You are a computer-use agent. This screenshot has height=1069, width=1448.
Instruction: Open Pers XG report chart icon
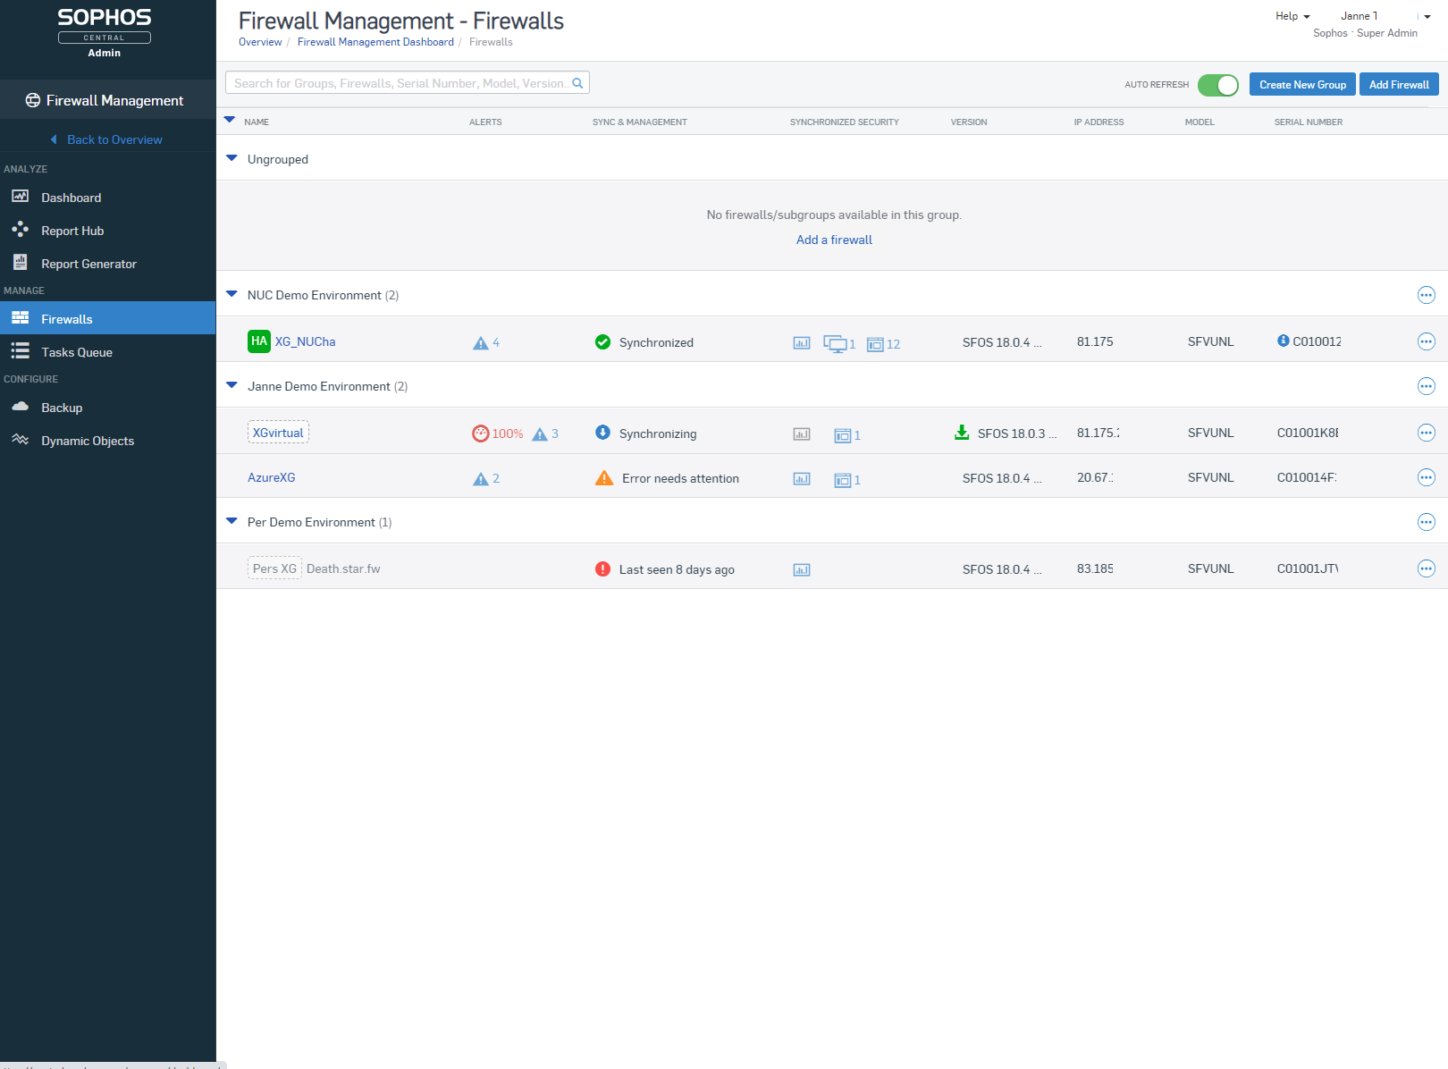[x=802, y=570]
